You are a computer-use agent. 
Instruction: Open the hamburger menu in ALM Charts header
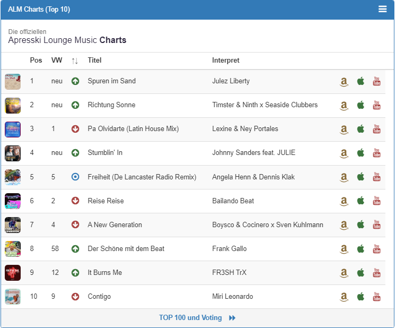coord(382,9)
